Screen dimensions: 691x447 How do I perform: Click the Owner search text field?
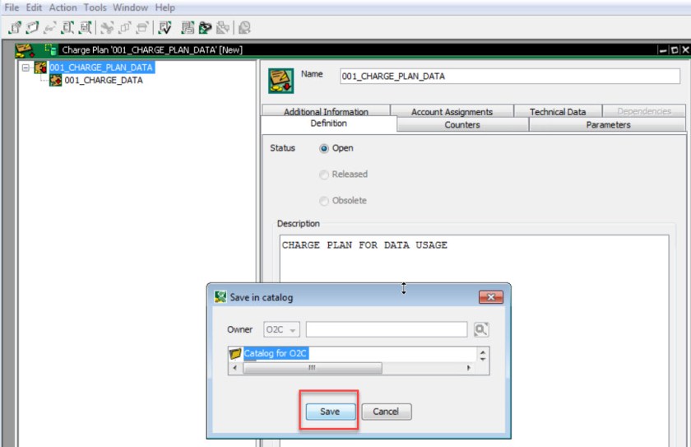pos(387,329)
